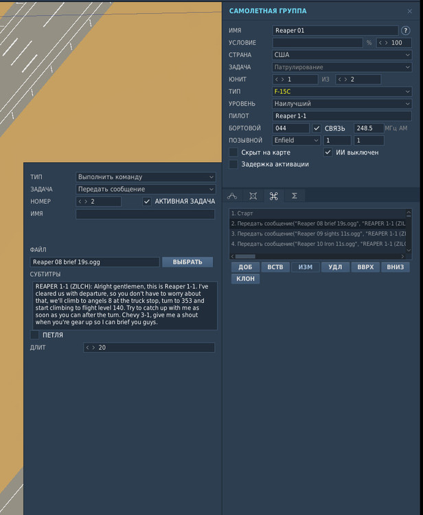Open the СТРАНА country dropdown
The width and height of the screenshot is (423, 515).
pos(342,55)
